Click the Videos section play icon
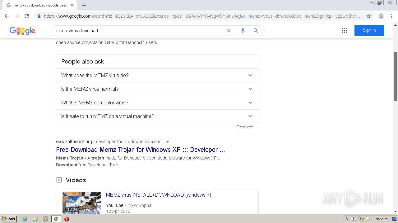This screenshot has width=398, height=223. coord(59,180)
